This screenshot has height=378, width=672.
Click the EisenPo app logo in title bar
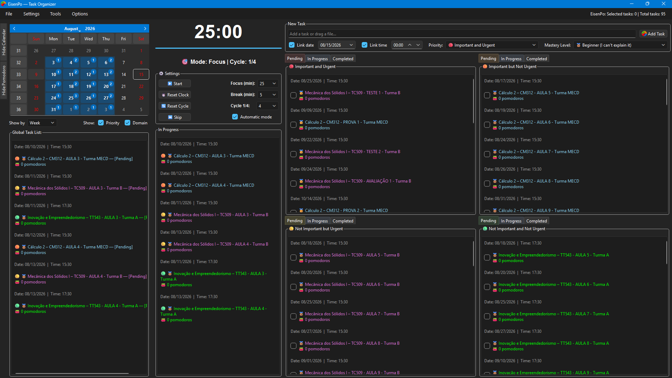click(x=4, y=4)
